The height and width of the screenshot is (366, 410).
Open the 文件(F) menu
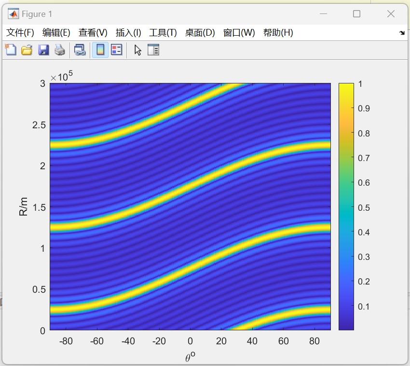tap(20, 33)
